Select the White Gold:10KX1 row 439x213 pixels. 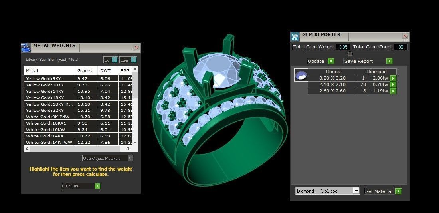pos(78,123)
